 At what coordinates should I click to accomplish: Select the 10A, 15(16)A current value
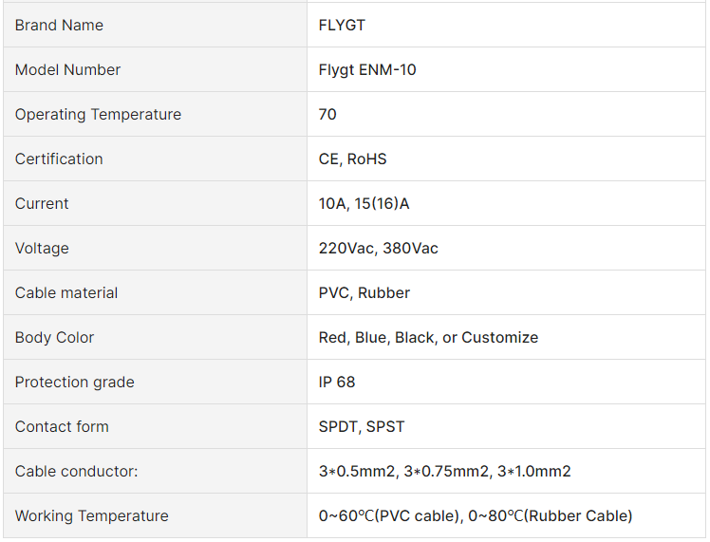364,204
